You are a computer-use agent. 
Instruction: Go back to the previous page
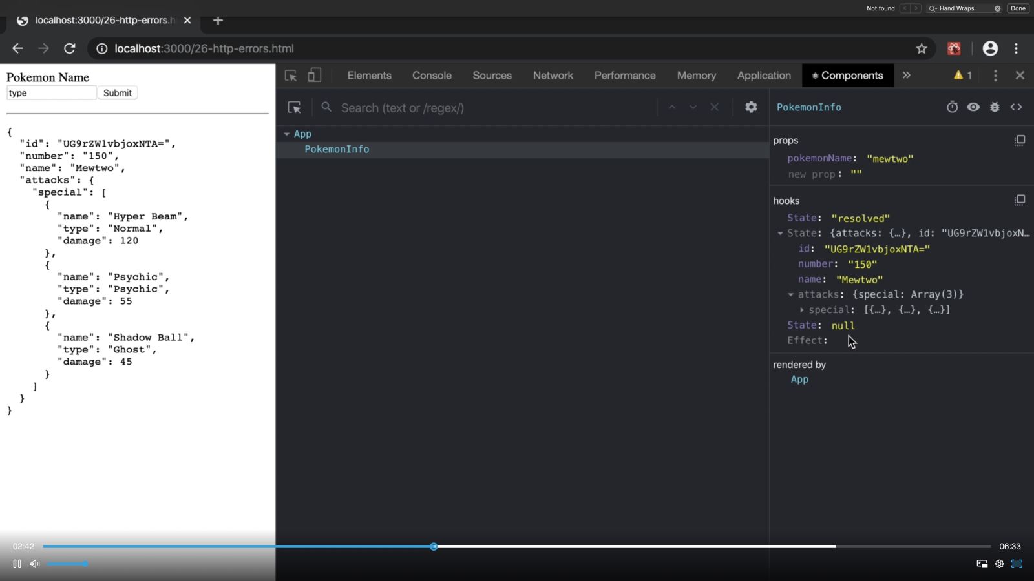(17, 48)
